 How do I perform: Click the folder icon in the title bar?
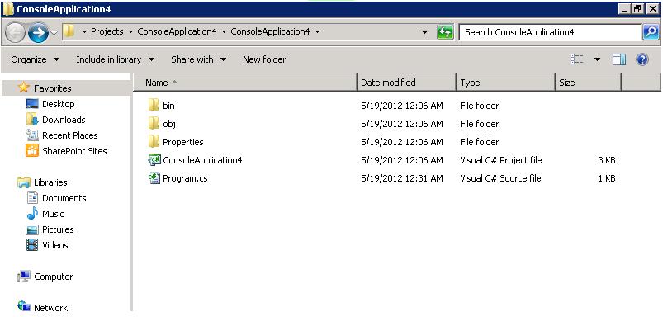coord(8,8)
